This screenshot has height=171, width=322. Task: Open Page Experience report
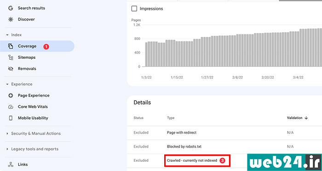pos(34,96)
